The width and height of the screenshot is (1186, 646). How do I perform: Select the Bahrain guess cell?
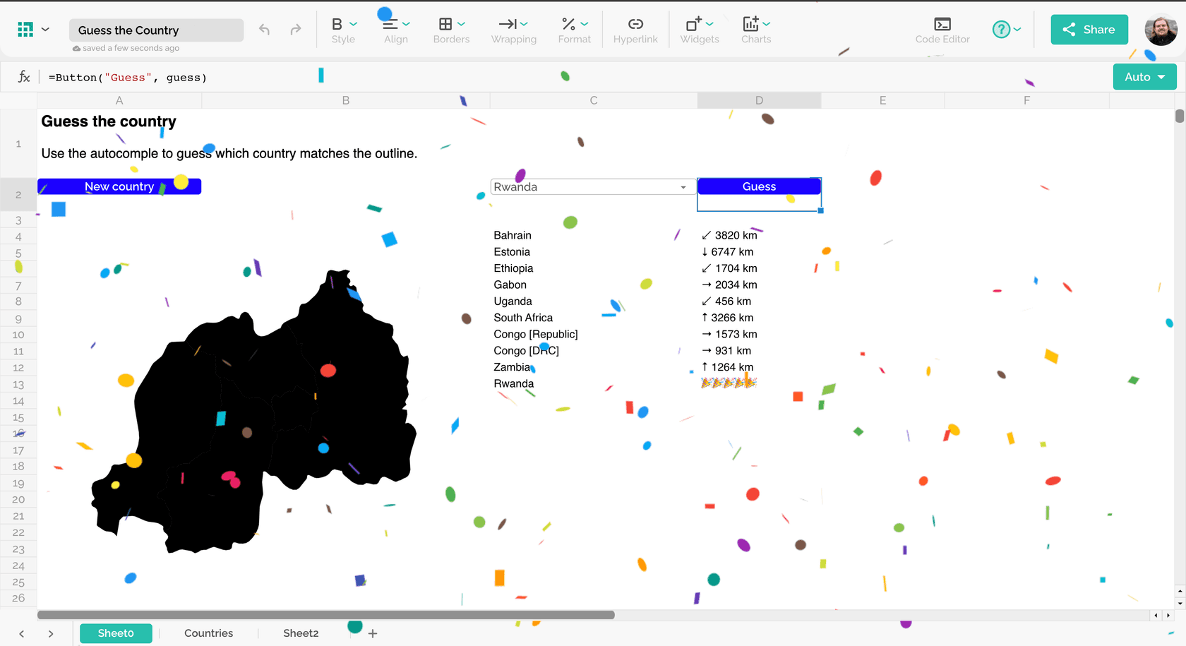pos(594,235)
